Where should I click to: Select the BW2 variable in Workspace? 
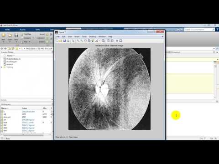[x=5, y=128]
